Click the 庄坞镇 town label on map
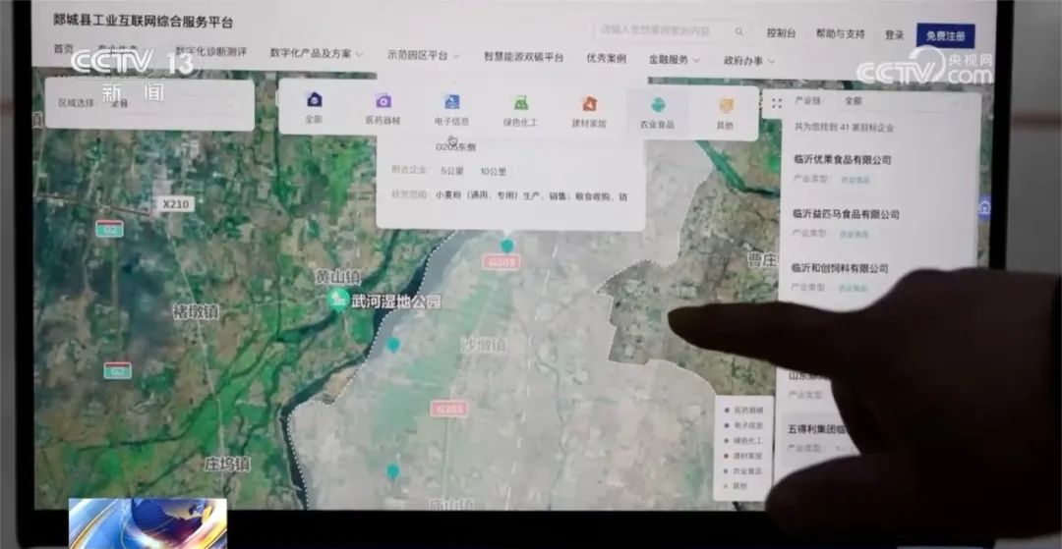The image size is (1062, 549). [227, 464]
